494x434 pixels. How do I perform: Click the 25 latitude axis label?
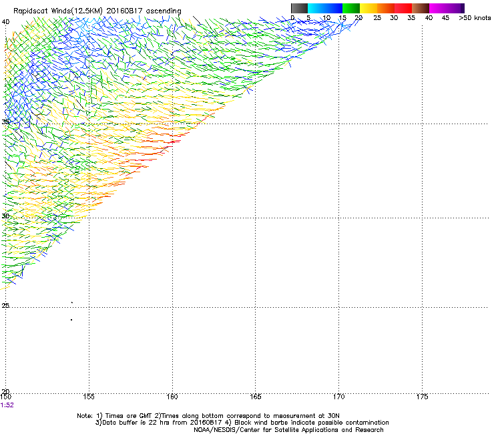(5, 305)
